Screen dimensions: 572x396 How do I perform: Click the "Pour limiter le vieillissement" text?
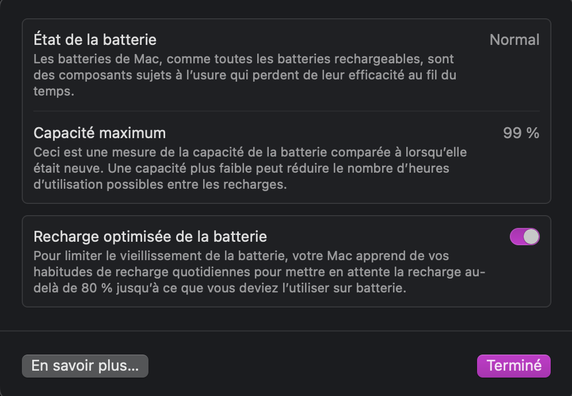pyautogui.click(x=118, y=256)
